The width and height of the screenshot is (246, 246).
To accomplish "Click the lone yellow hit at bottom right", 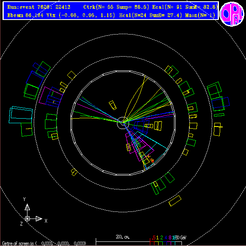I will pos(175,201).
